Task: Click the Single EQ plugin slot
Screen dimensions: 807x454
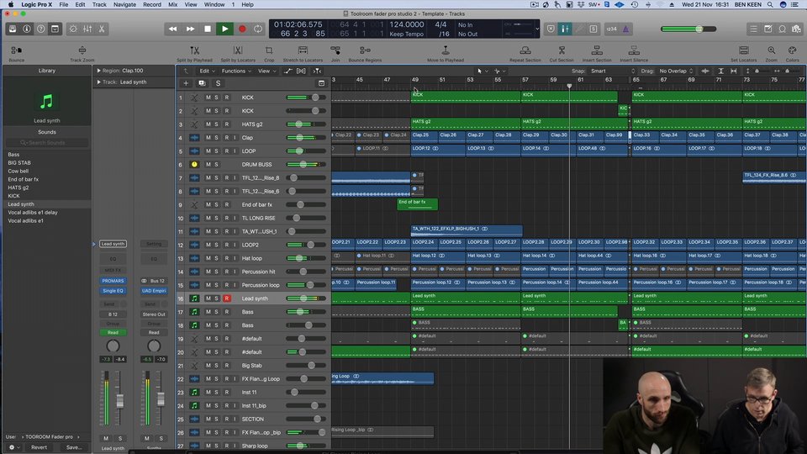Action: point(113,291)
